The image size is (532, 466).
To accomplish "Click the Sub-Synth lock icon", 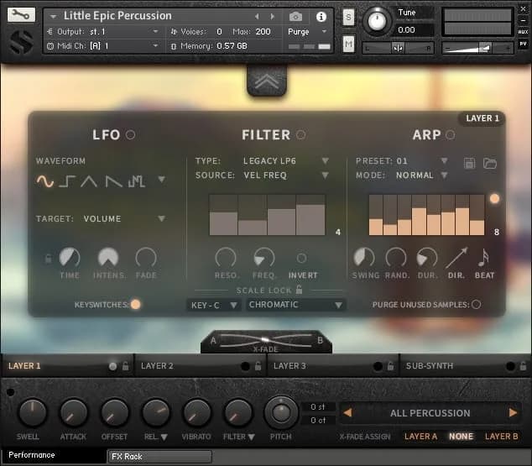I will click(x=523, y=366).
